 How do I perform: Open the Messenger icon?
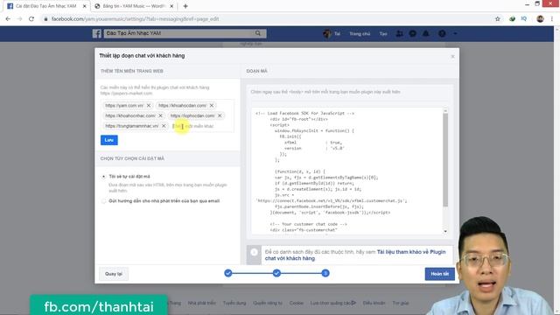(x=412, y=33)
